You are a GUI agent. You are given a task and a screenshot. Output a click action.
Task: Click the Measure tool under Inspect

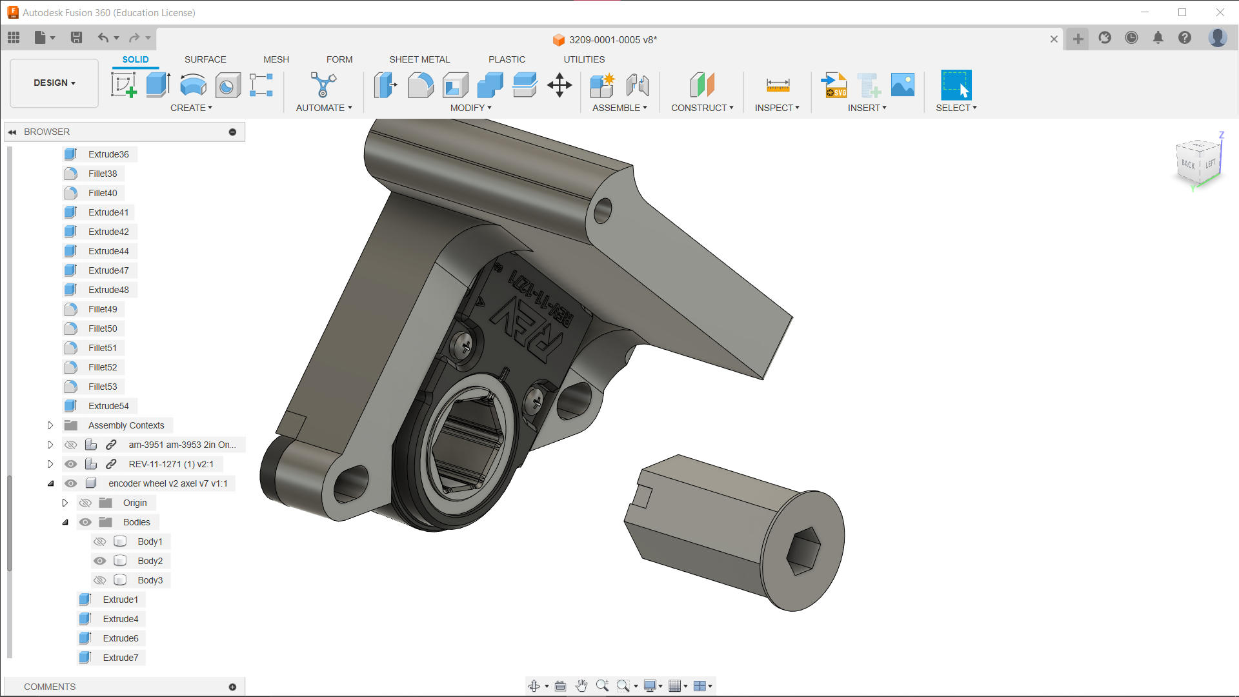point(778,85)
